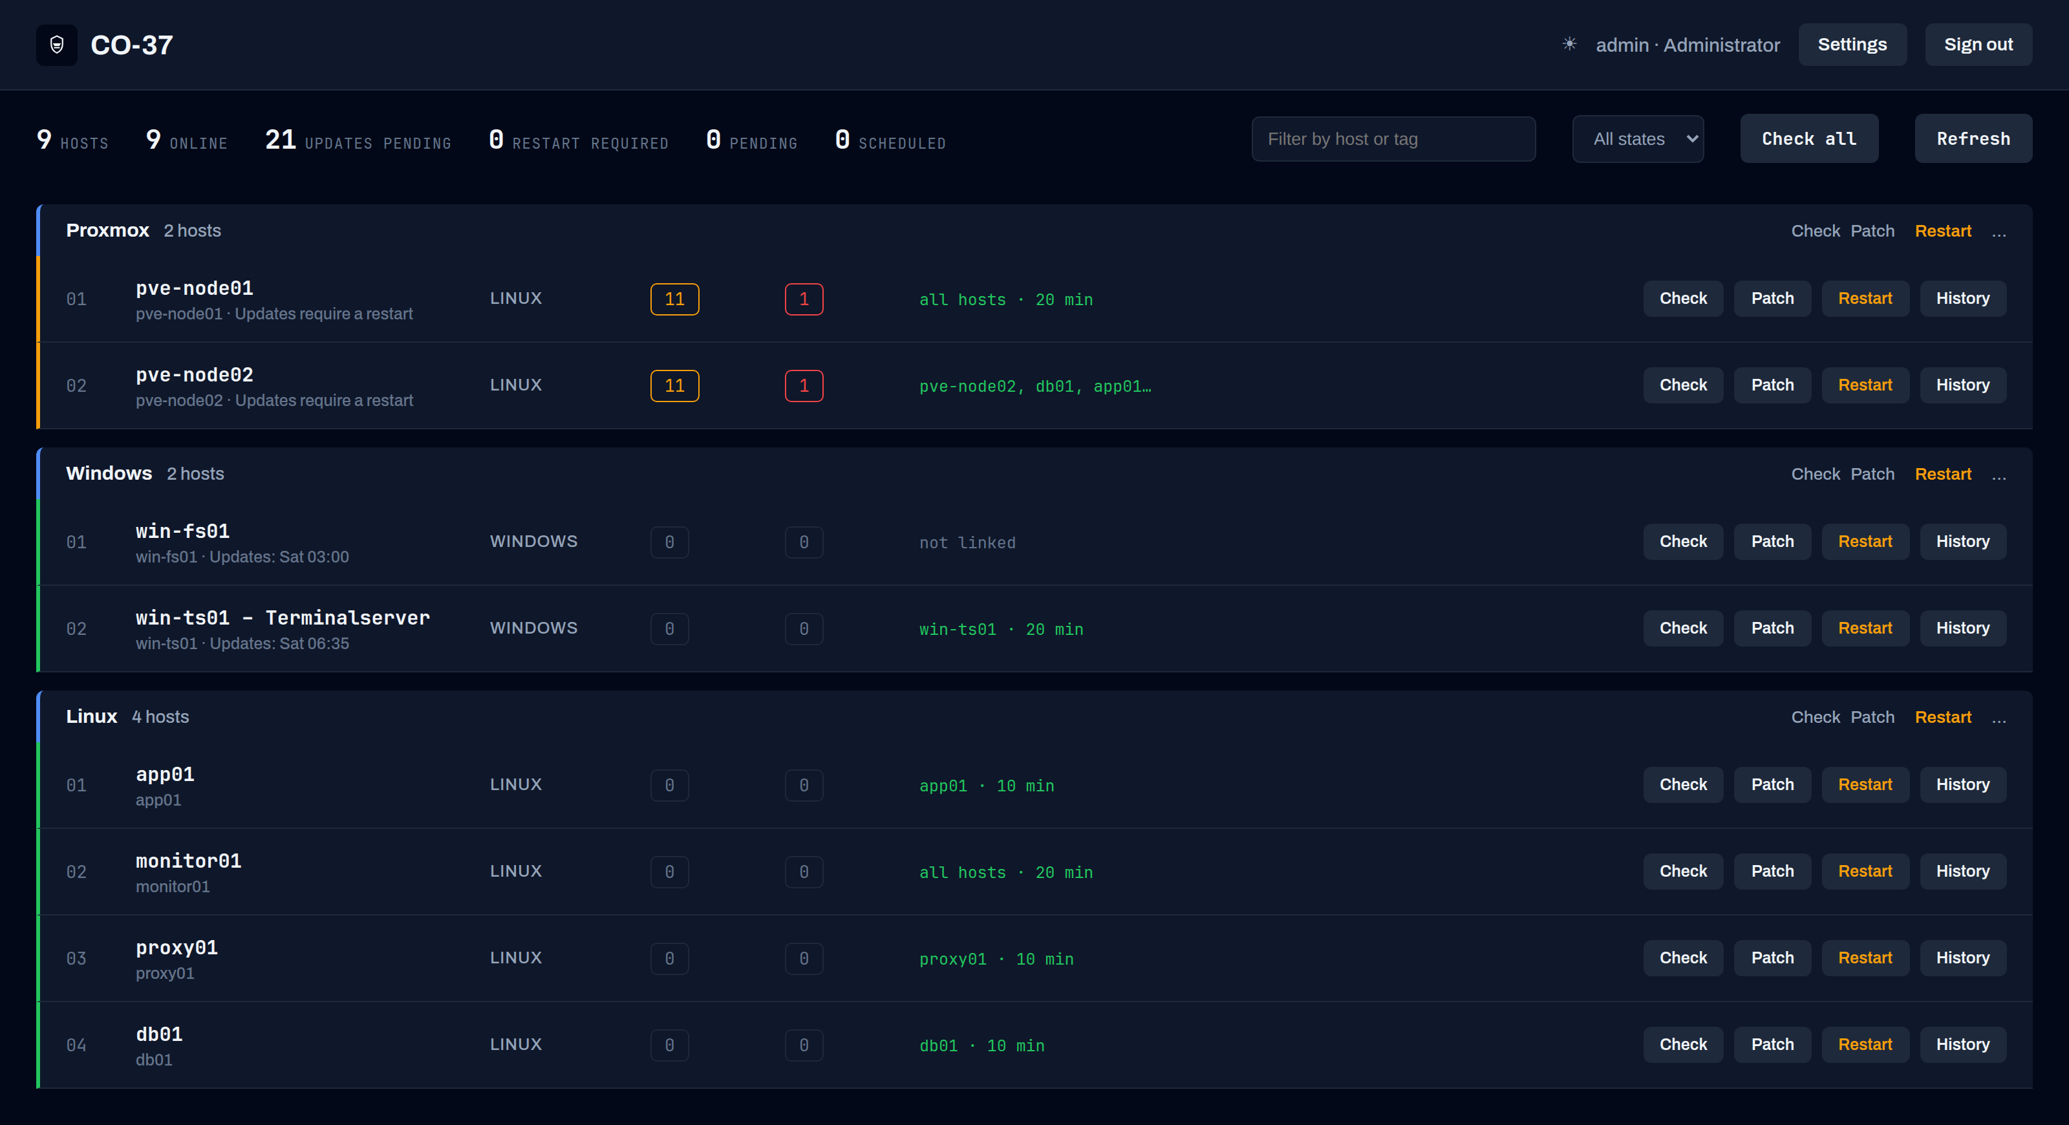The image size is (2069, 1125).
Task: Open the All states dropdown
Action: 1637,139
